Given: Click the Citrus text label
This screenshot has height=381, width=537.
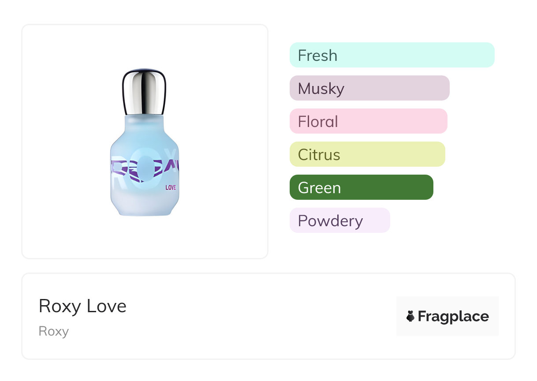Looking at the screenshot, I should click(319, 155).
